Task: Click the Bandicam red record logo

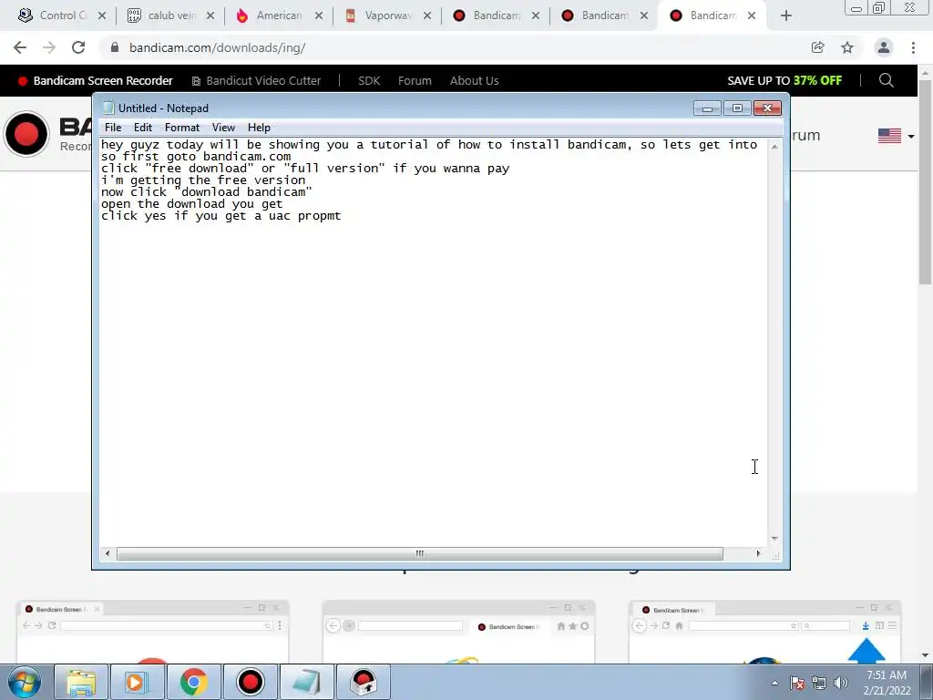Action: coord(26,134)
